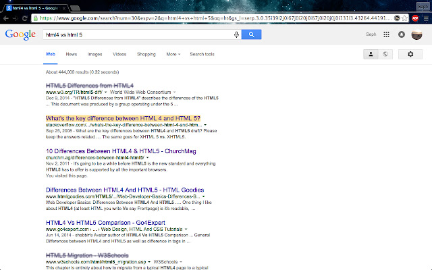Hide private results globe toggle

pos(385,54)
